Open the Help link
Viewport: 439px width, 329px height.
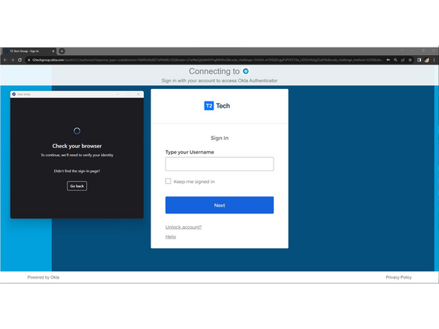(x=171, y=236)
